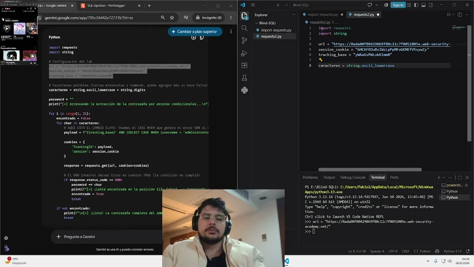The image size is (474, 267).
Task: Open the Copilot chat icon in title bar
Action: coord(370,5)
